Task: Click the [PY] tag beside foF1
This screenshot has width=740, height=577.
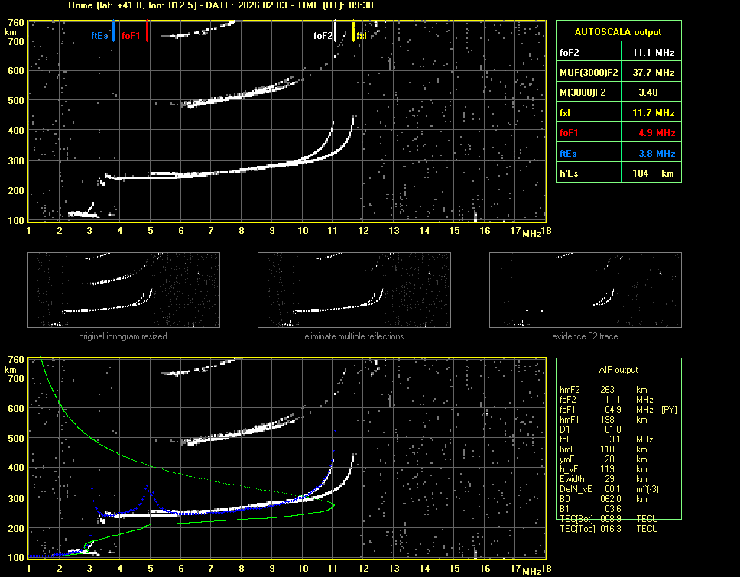Action: (669, 410)
